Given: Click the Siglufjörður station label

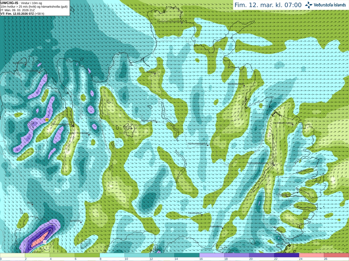Looking at the screenshot, I should click(19, 63).
